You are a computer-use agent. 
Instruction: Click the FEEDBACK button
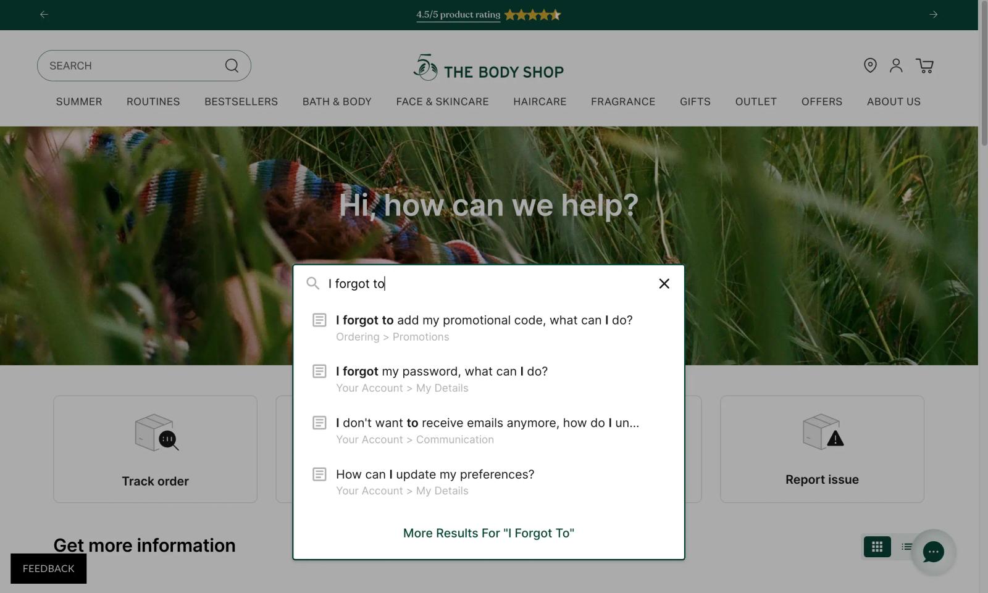click(x=49, y=568)
